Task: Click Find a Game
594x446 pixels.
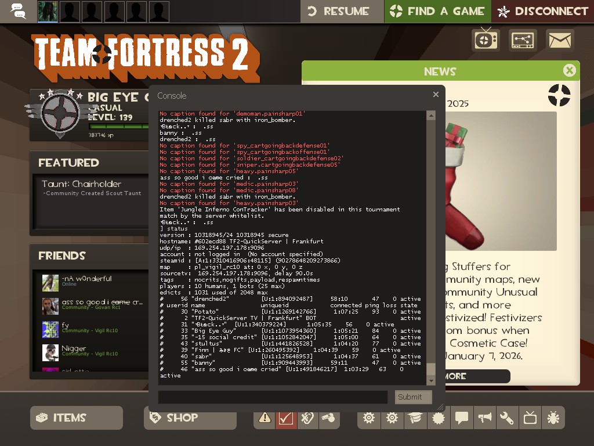Action: coord(437,11)
